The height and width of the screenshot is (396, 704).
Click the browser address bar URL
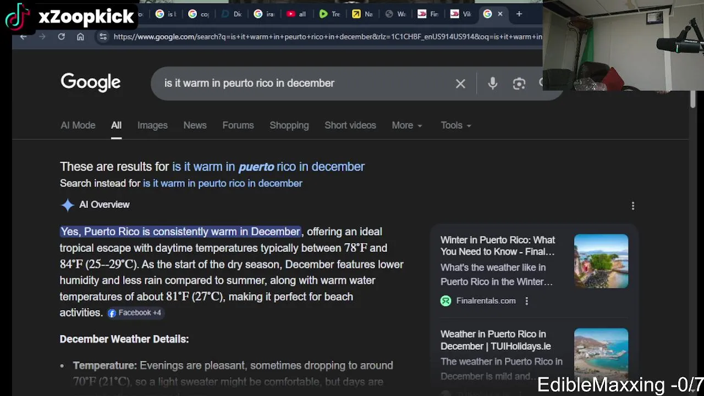(327, 37)
